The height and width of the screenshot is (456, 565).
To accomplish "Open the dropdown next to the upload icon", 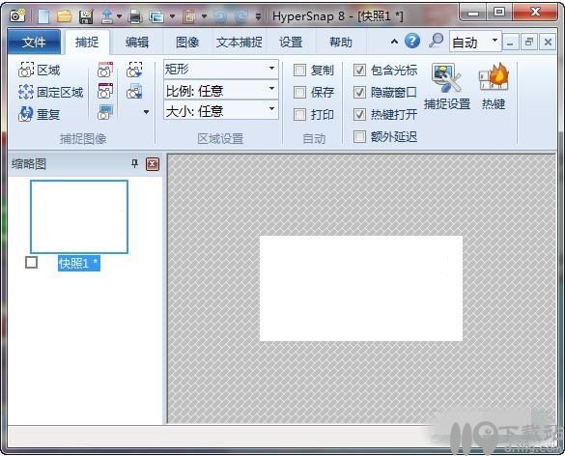I will point(119,16).
